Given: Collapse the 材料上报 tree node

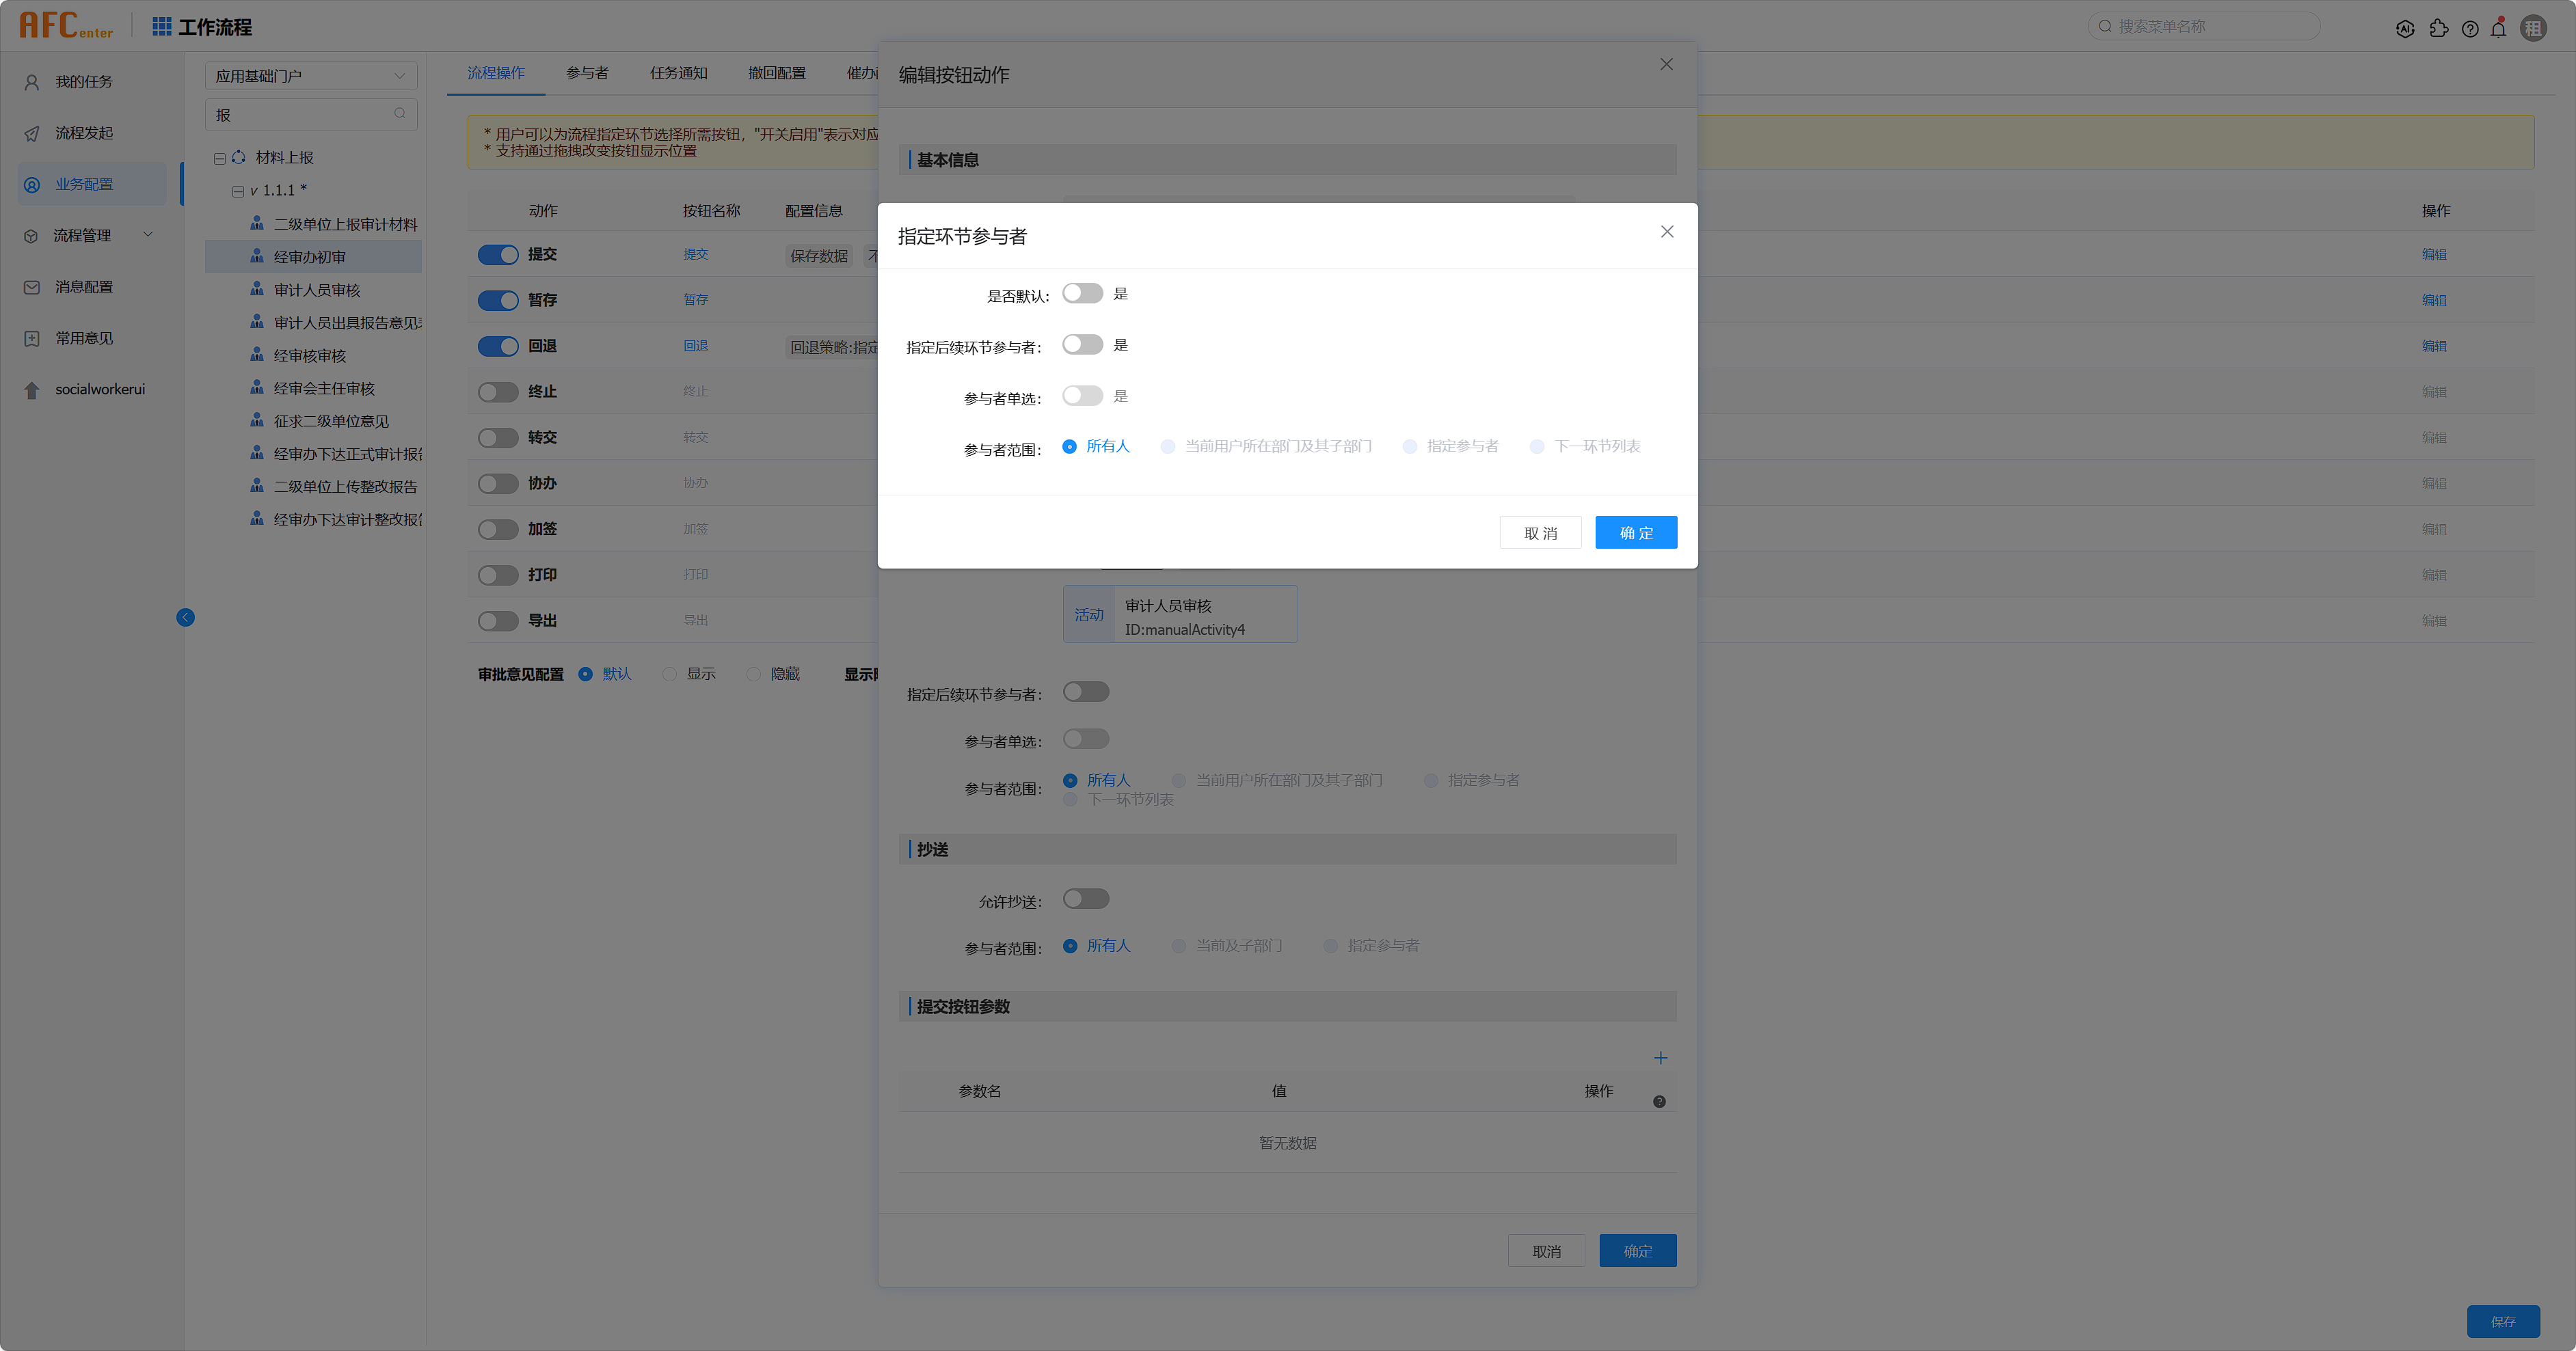Looking at the screenshot, I should tap(219, 158).
